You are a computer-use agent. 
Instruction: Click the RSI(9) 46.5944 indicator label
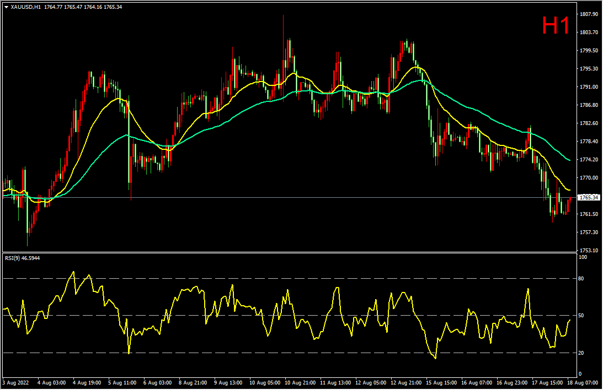22,258
